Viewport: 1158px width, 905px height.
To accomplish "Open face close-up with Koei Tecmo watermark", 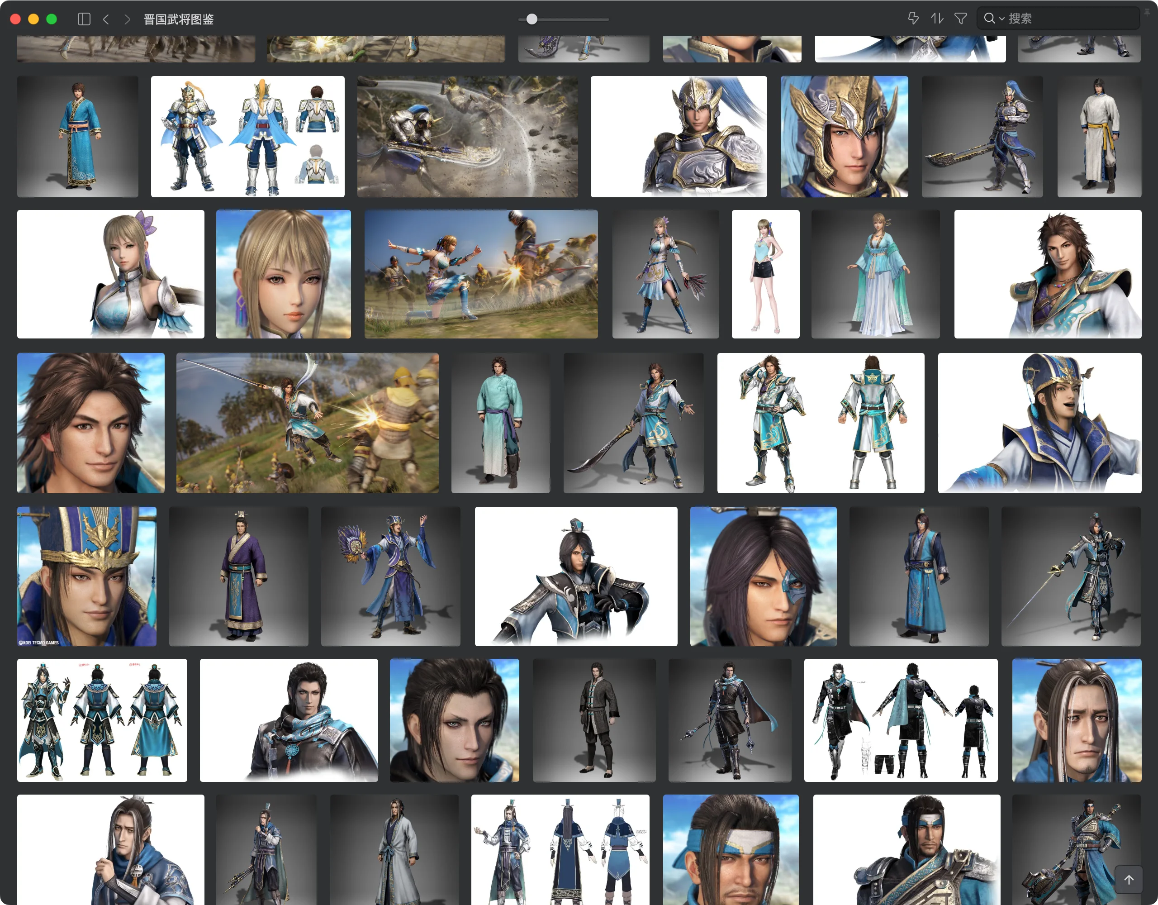I will [x=86, y=576].
